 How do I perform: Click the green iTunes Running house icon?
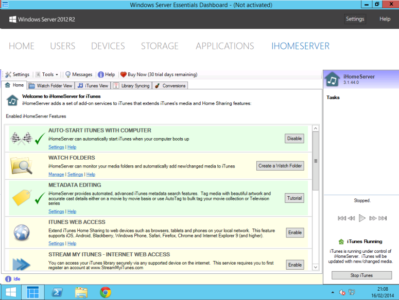[341, 241]
